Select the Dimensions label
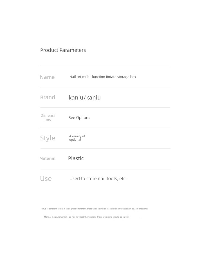 48,118
